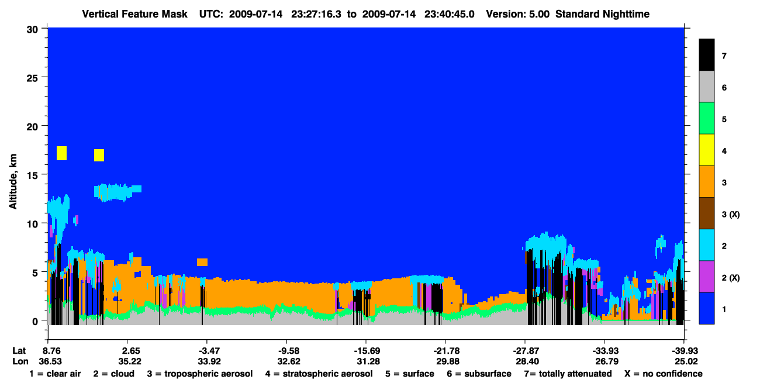The image size is (760, 390).
Task: Click the cyan swatch labeled 2
Action: coord(707,244)
